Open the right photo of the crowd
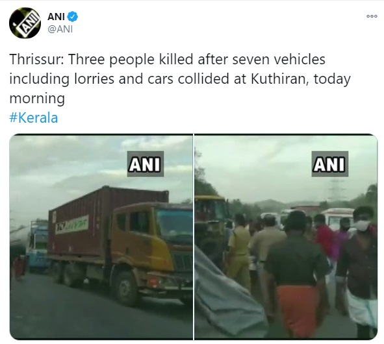Viewport: 384px width, 344px height. [286, 237]
